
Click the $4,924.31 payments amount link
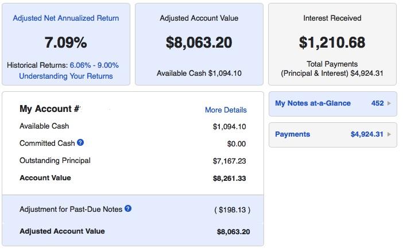[x=367, y=134]
